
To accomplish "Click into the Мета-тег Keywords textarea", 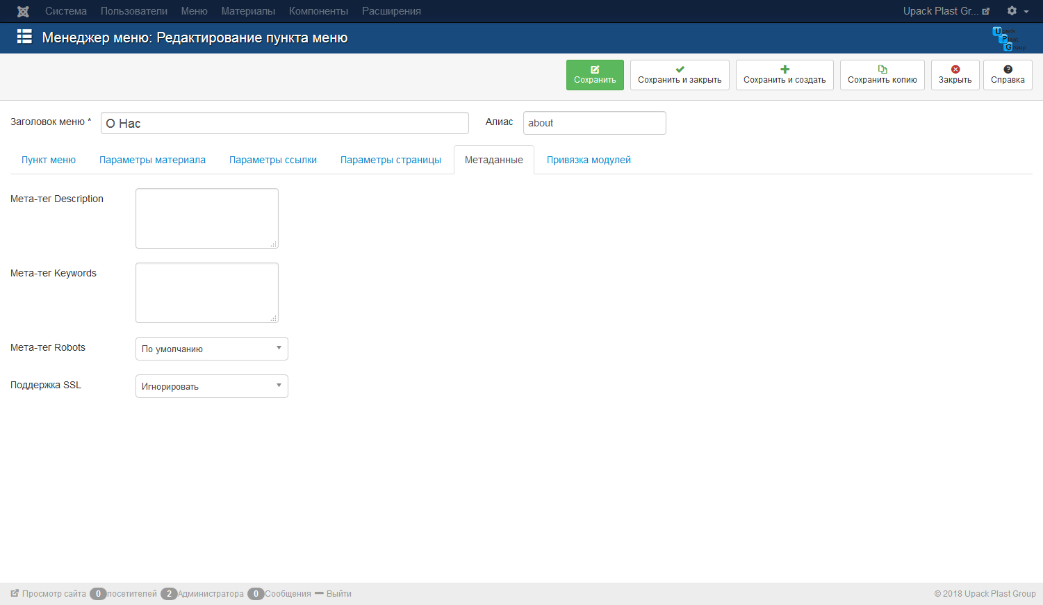I will point(207,292).
